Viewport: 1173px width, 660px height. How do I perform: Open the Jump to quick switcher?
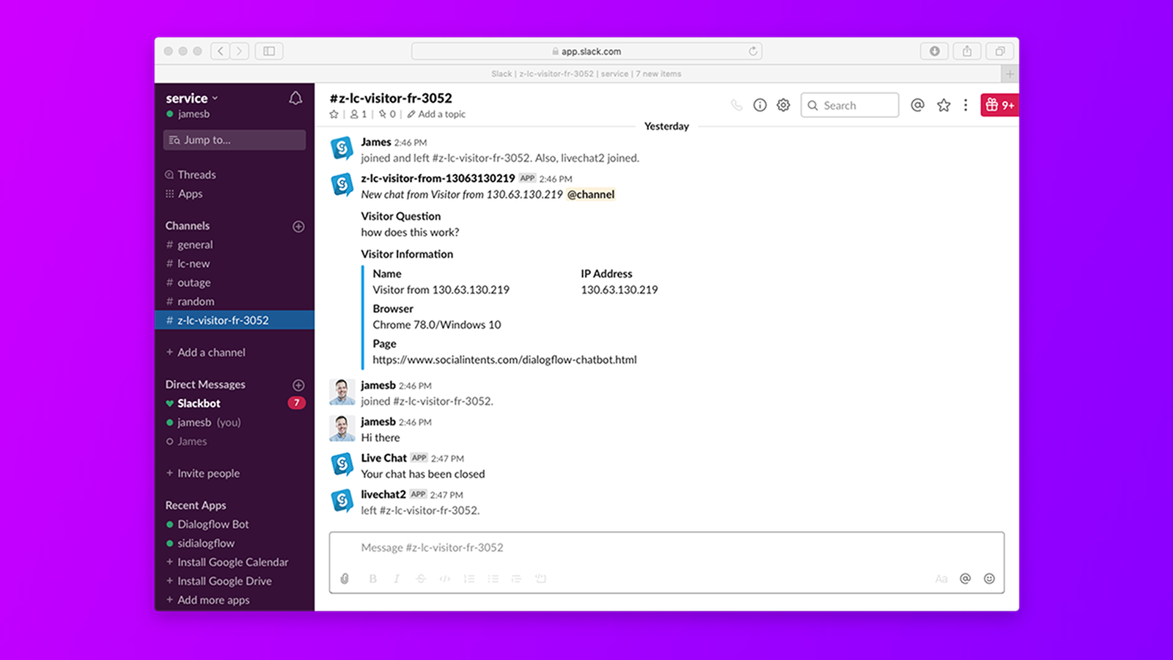coord(235,140)
